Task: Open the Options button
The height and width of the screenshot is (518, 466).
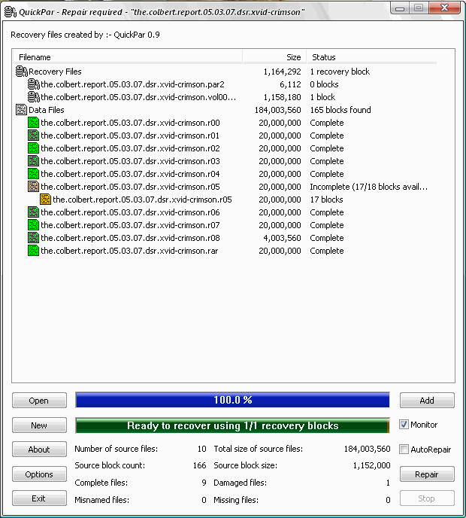Action: (x=39, y=474)
